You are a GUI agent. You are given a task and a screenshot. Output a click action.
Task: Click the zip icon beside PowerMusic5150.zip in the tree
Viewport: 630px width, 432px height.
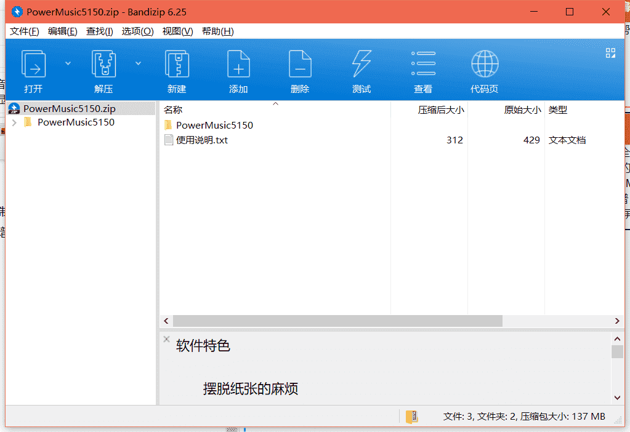(14, 108)
